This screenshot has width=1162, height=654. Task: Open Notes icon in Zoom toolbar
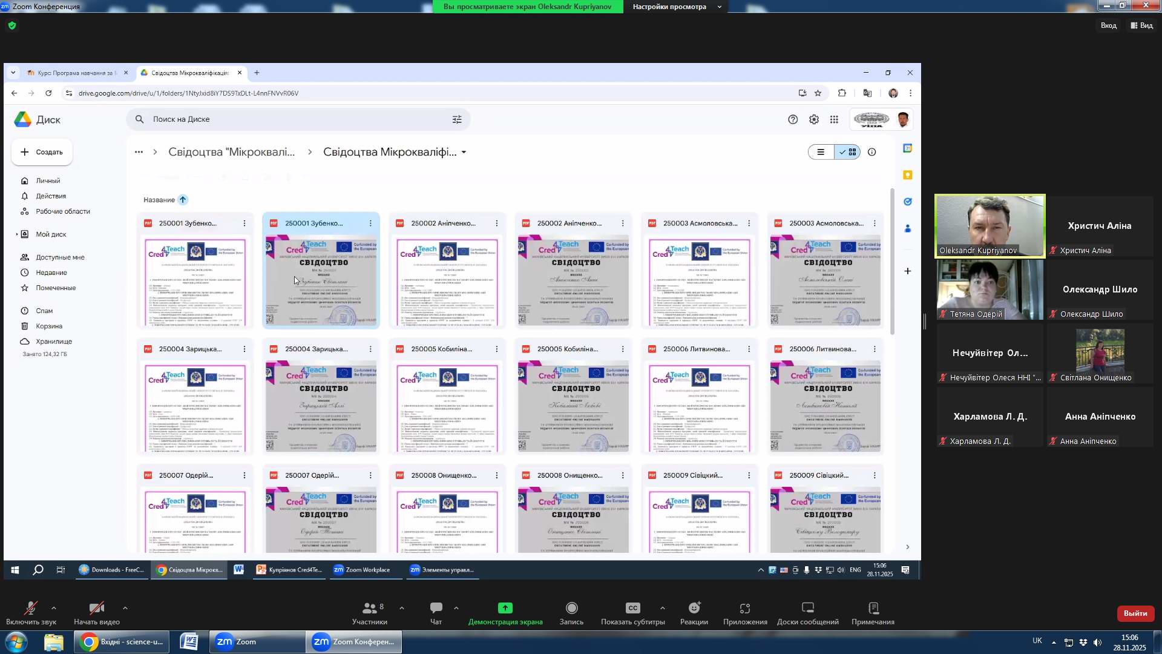click(873, 609)
